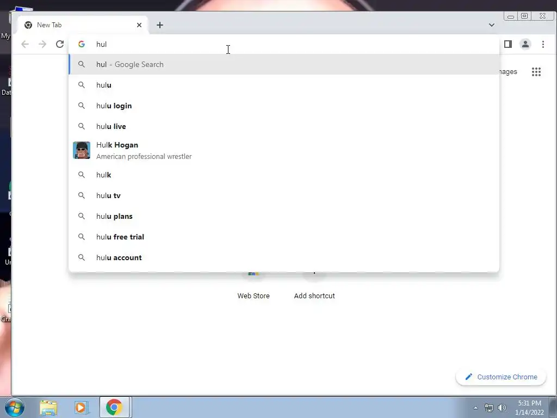Click the Hulk Hogan thumbnail image
557x418 pixels.
(82, 150)
